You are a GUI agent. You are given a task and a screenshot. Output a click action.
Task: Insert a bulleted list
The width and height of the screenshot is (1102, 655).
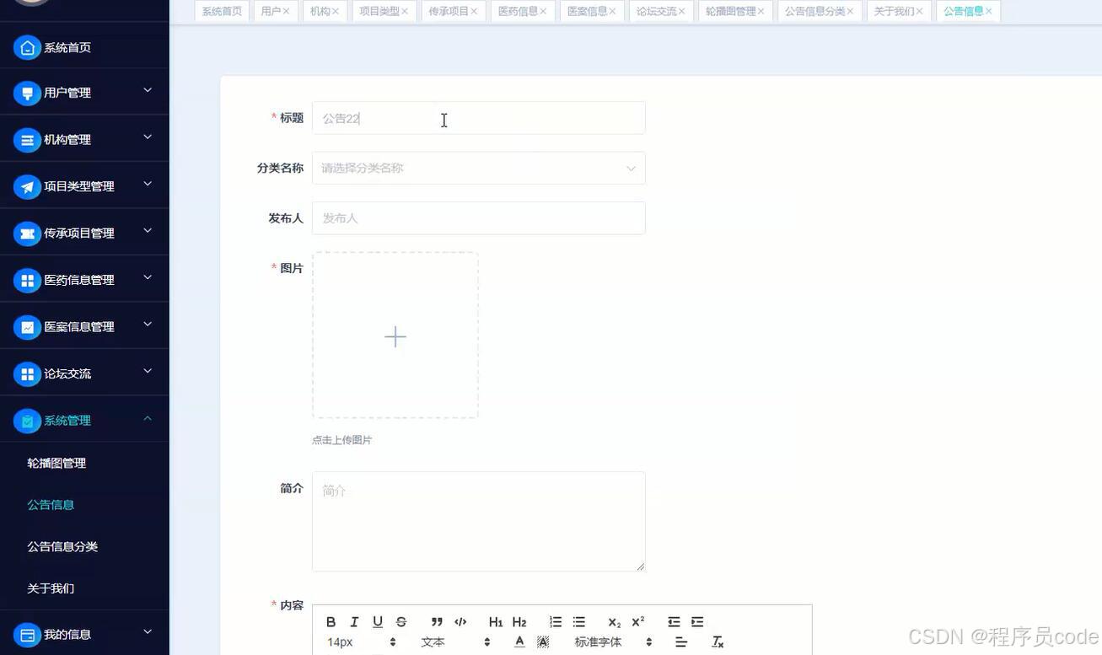click(x=579, y=622)
